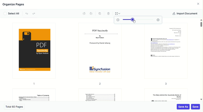Click the zoom in plus icon
Image resolution: width=203 pixels, height=112 pixels.
pyautogui.click(x=158, y=20)
